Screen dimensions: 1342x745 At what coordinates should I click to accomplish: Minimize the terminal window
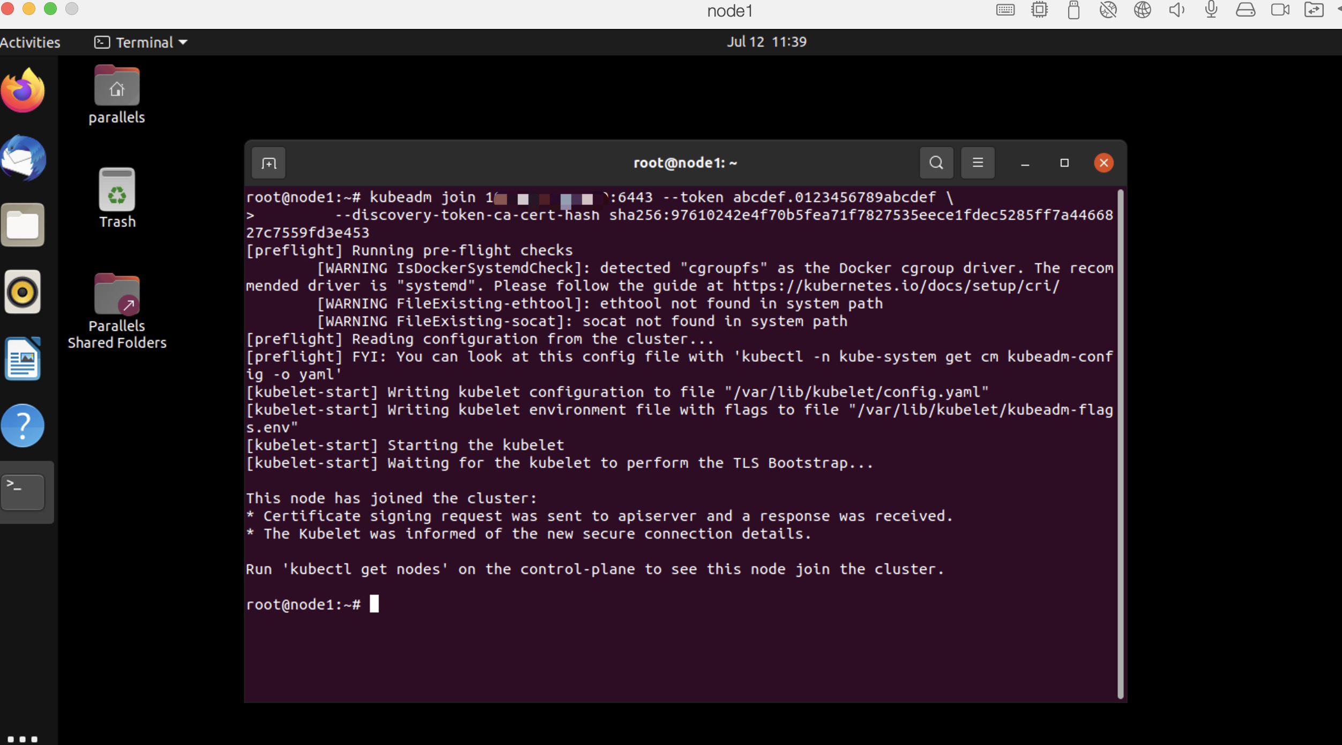[x=1025, y=163]
